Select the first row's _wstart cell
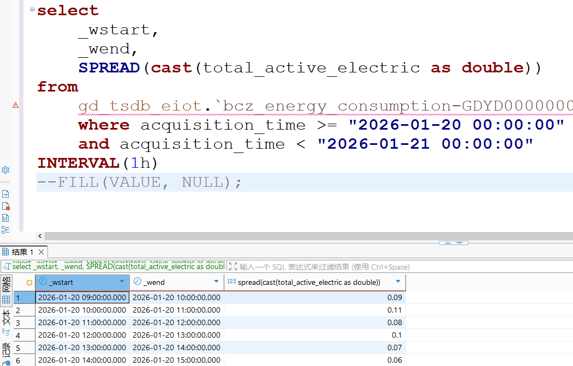The width and height of the screenshot is (573, 366). [x=82, y=297]
